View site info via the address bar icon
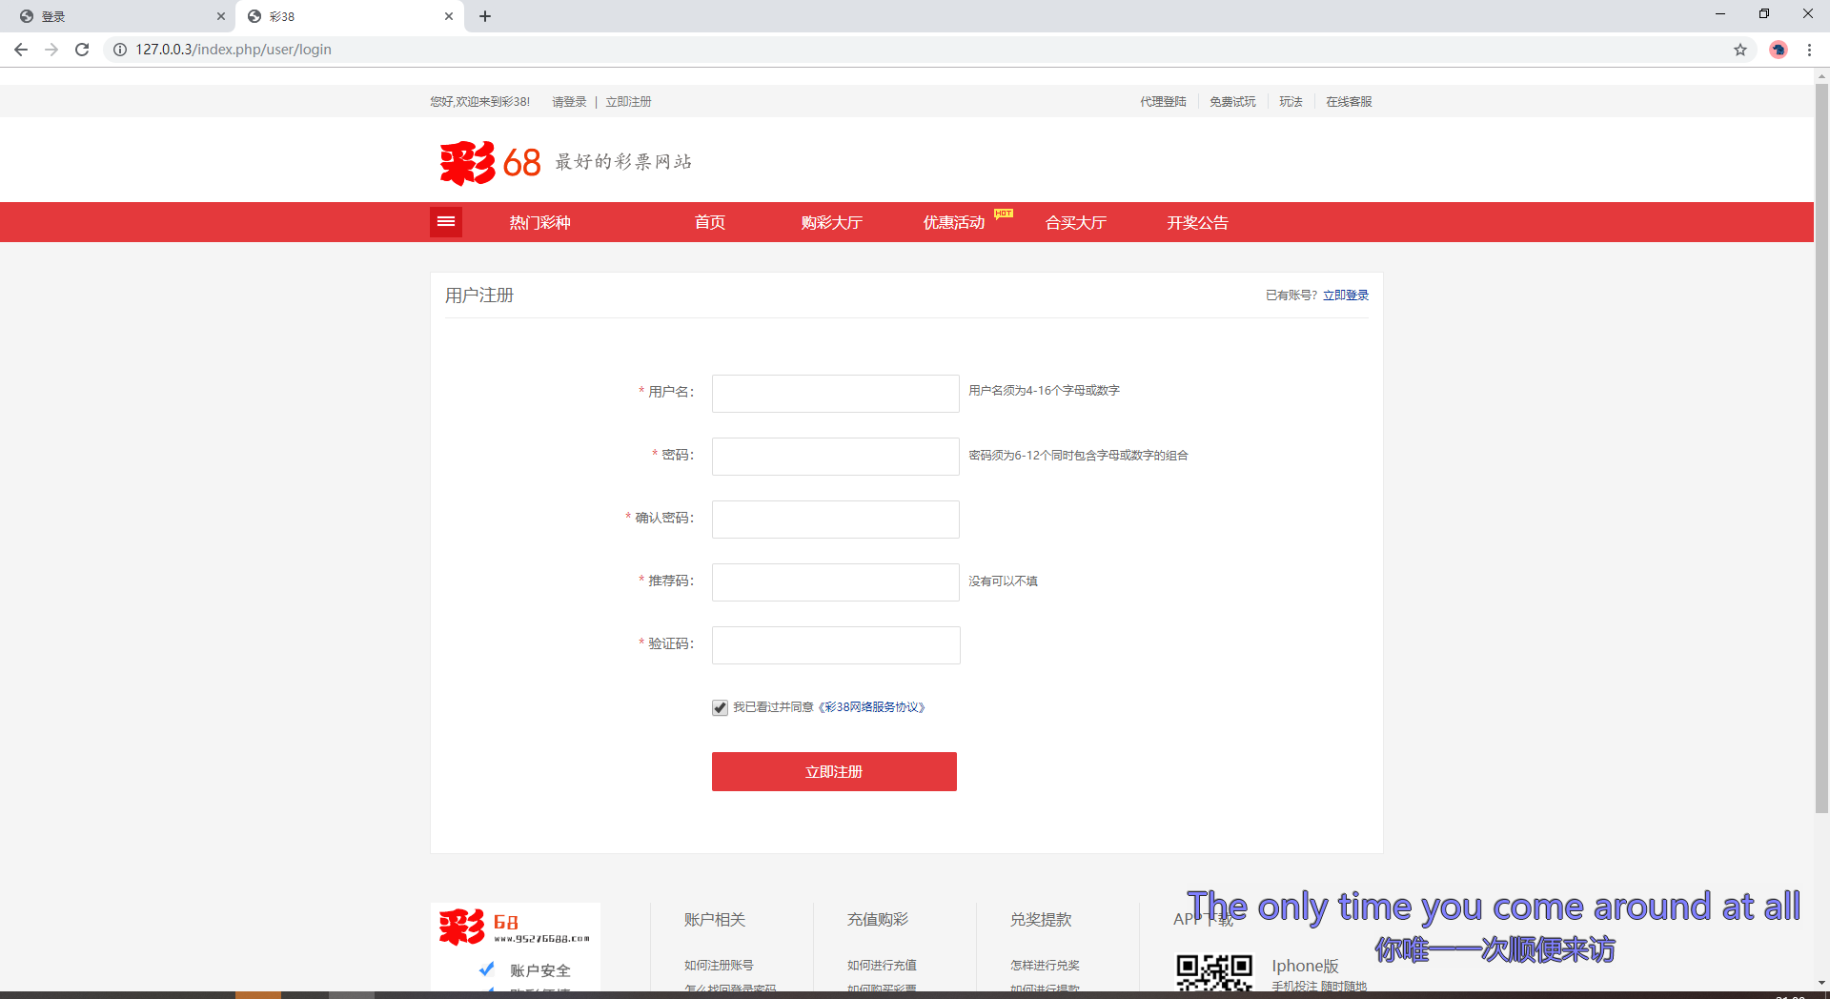The image size is (1830, 999). 119,50
